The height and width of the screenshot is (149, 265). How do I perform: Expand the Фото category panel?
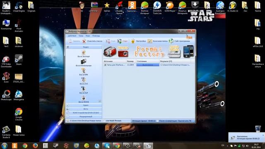[84, 109]
